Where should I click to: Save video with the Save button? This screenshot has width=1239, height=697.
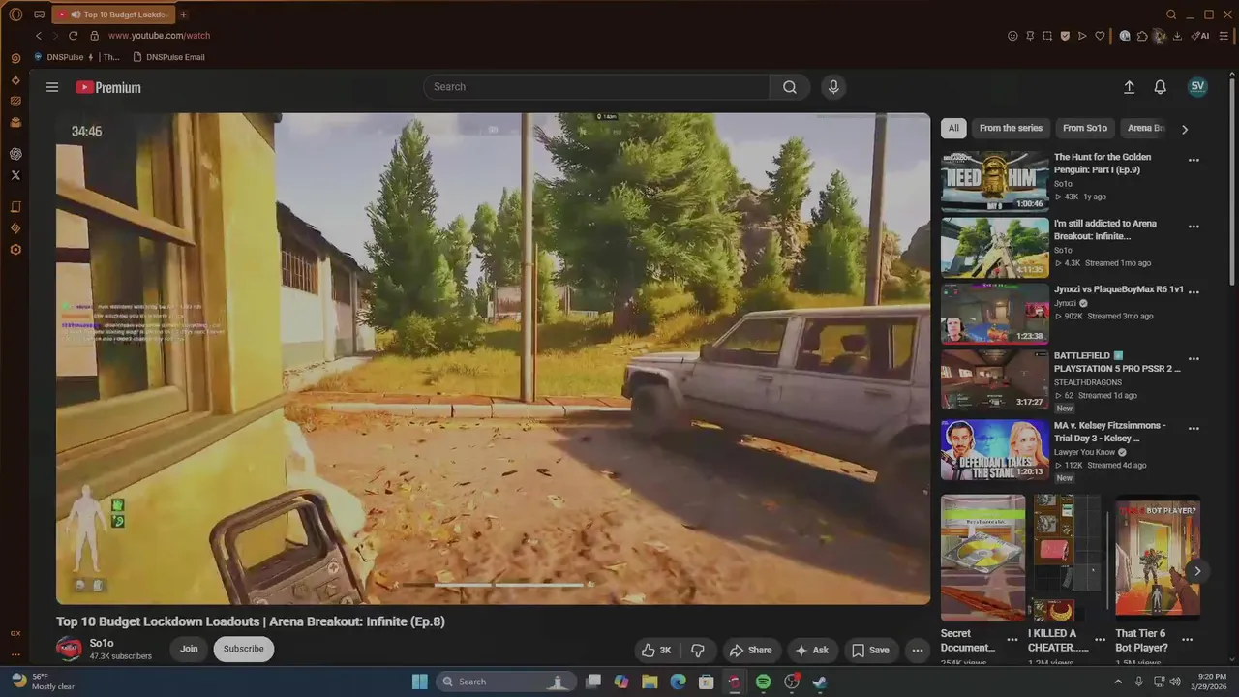(869, 650)
